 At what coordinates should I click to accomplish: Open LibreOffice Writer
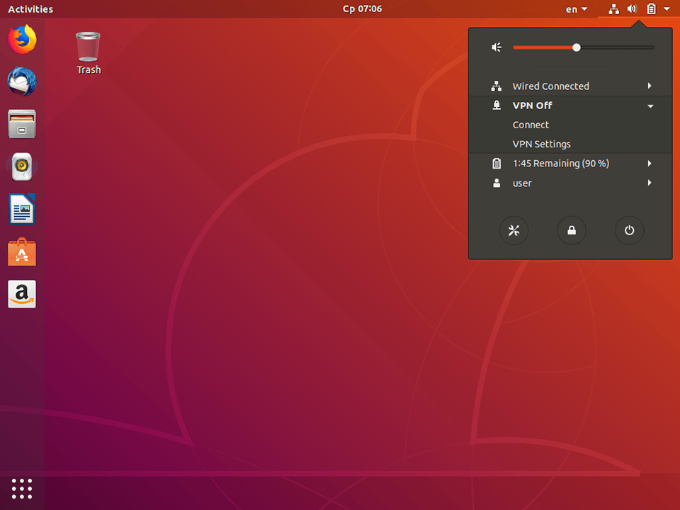(x=22, y=210)
